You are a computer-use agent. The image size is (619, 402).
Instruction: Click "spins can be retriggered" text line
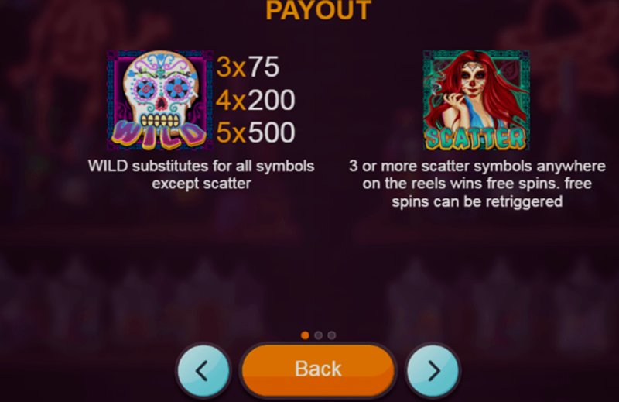point(477,201)
